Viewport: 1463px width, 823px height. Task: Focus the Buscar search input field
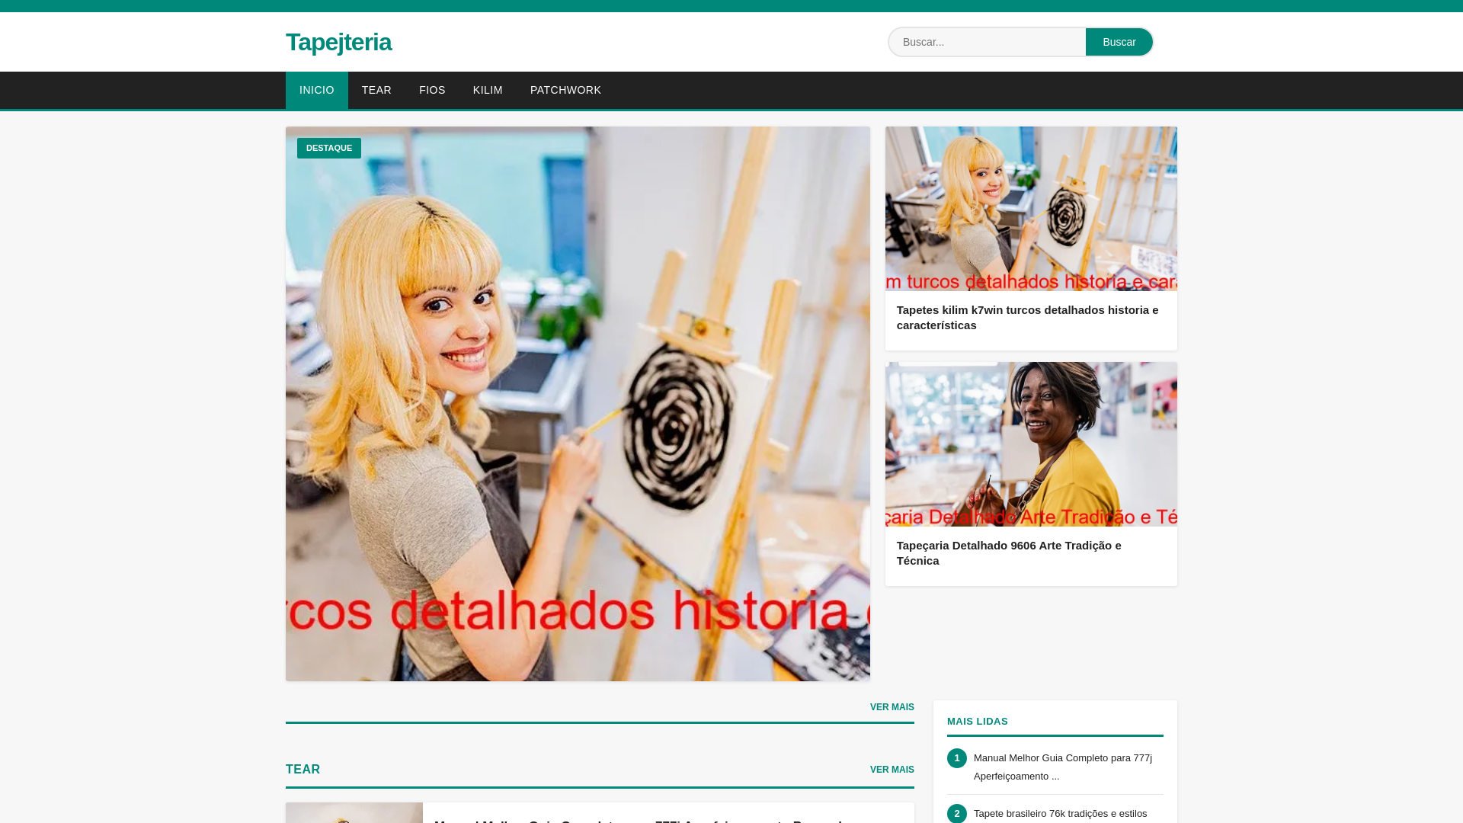(x=987, y=42)
